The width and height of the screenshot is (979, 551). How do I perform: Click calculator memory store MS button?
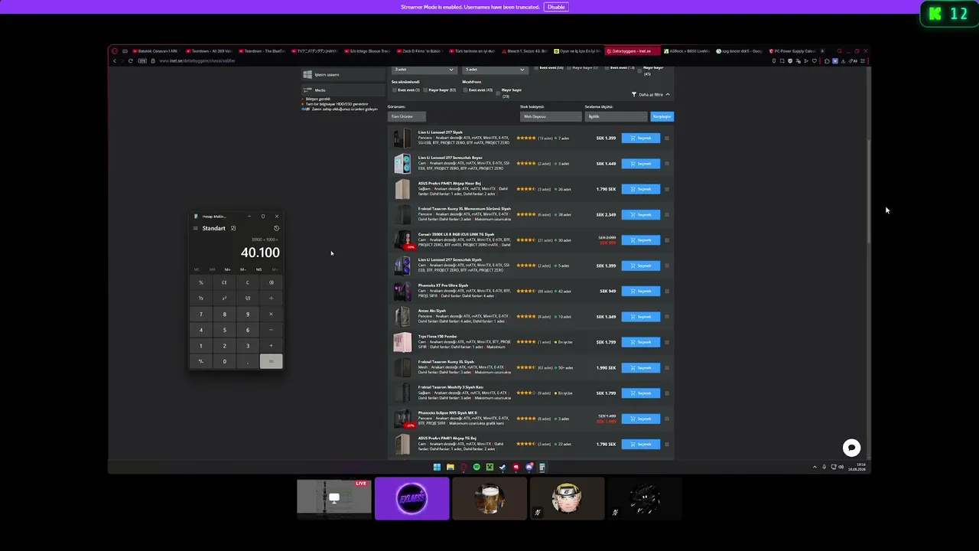(259, 269)
